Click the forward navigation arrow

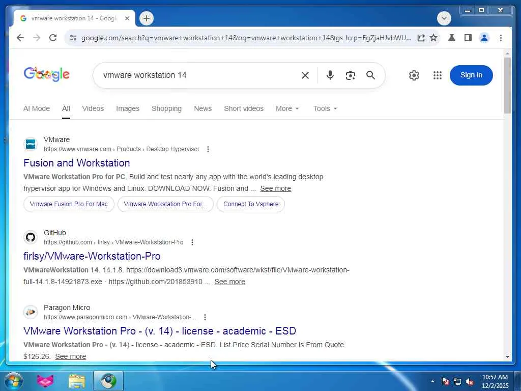(x=37, y=38)
